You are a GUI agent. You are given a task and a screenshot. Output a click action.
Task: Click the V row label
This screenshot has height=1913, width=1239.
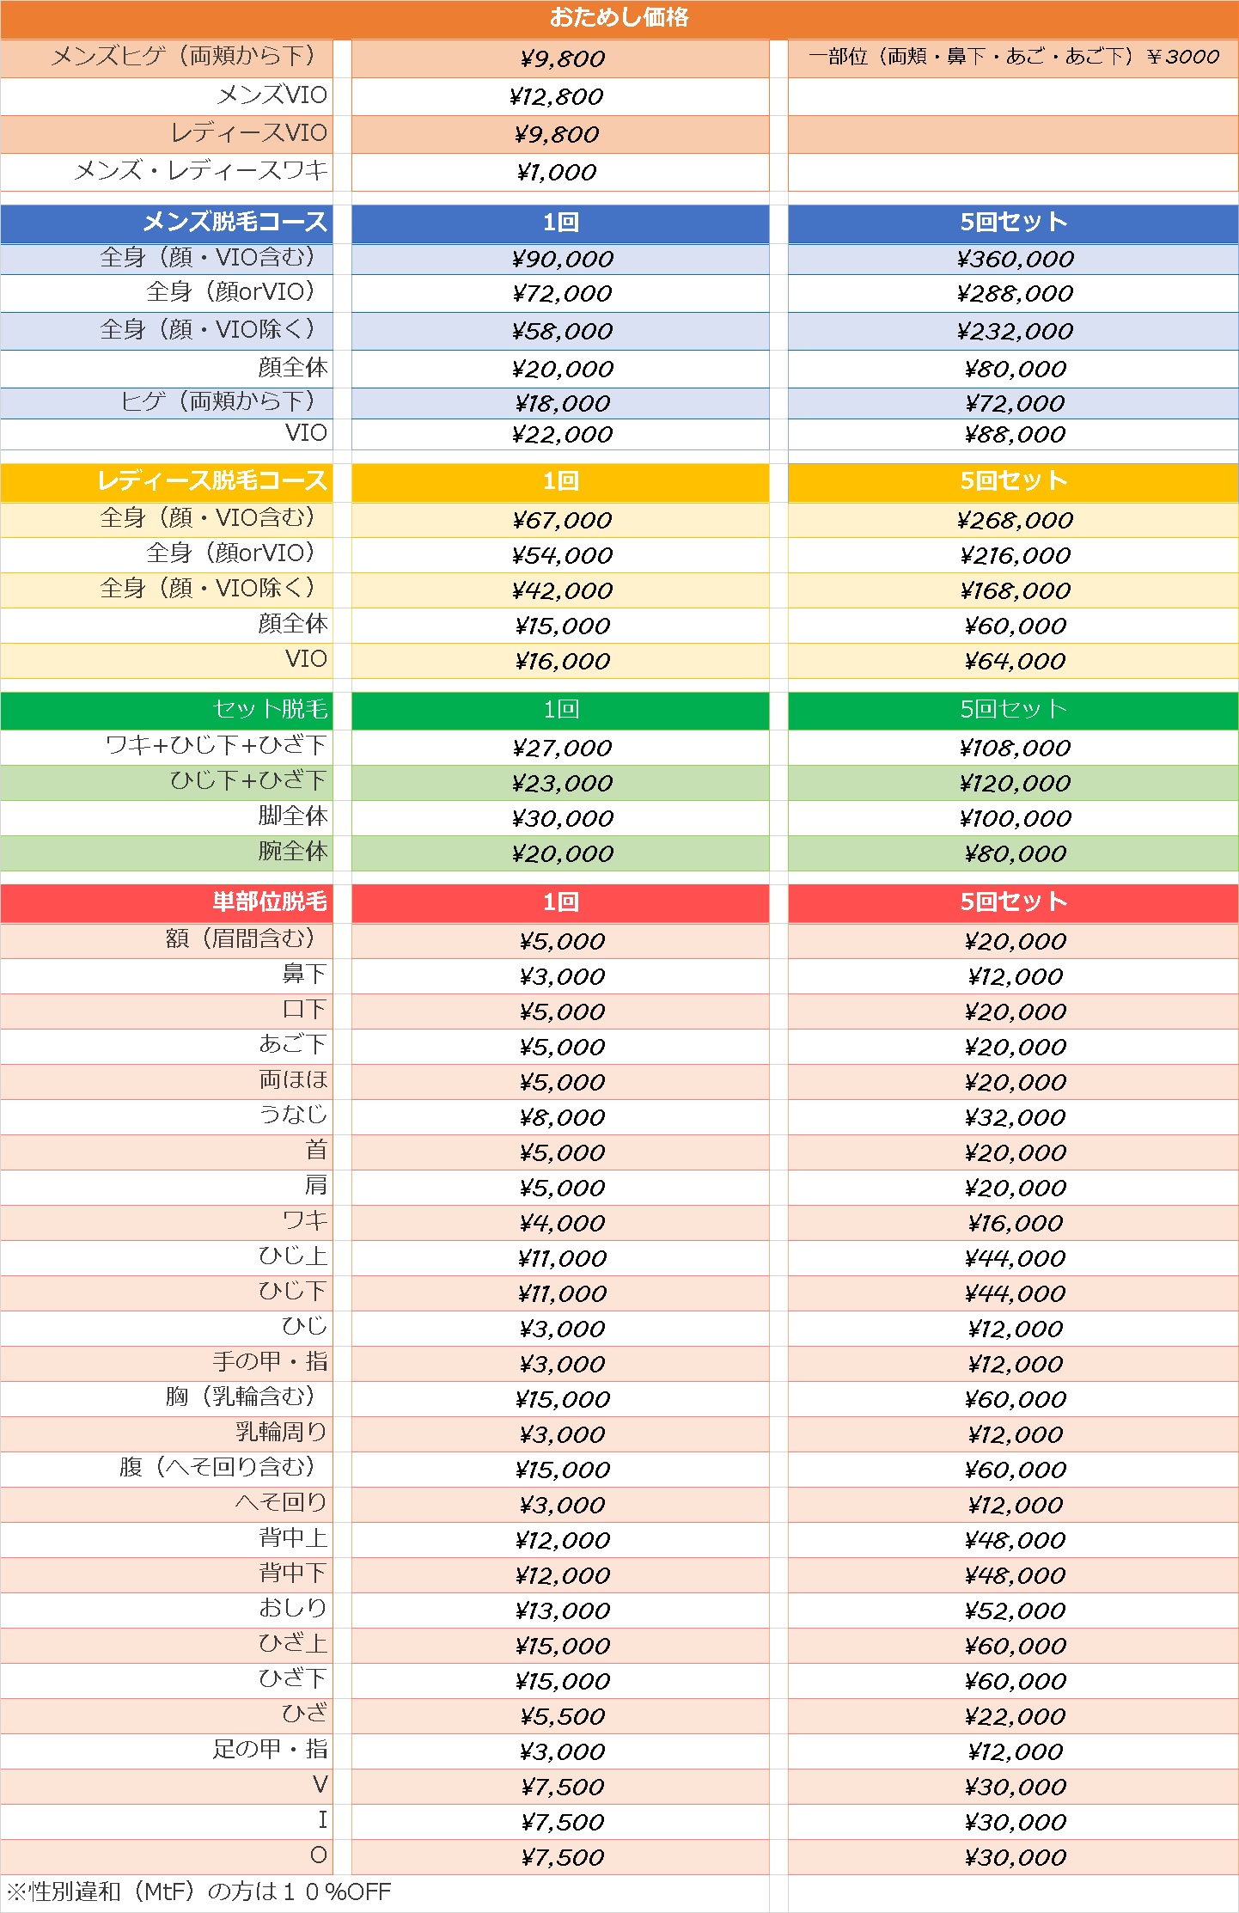[320, 1785]
